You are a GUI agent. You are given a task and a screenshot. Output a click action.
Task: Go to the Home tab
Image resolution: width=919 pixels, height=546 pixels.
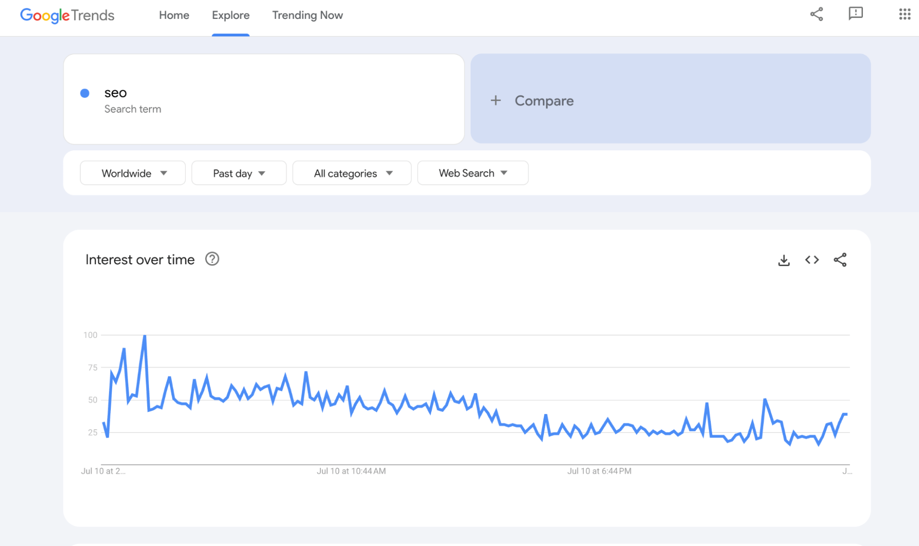coord(174,15)
